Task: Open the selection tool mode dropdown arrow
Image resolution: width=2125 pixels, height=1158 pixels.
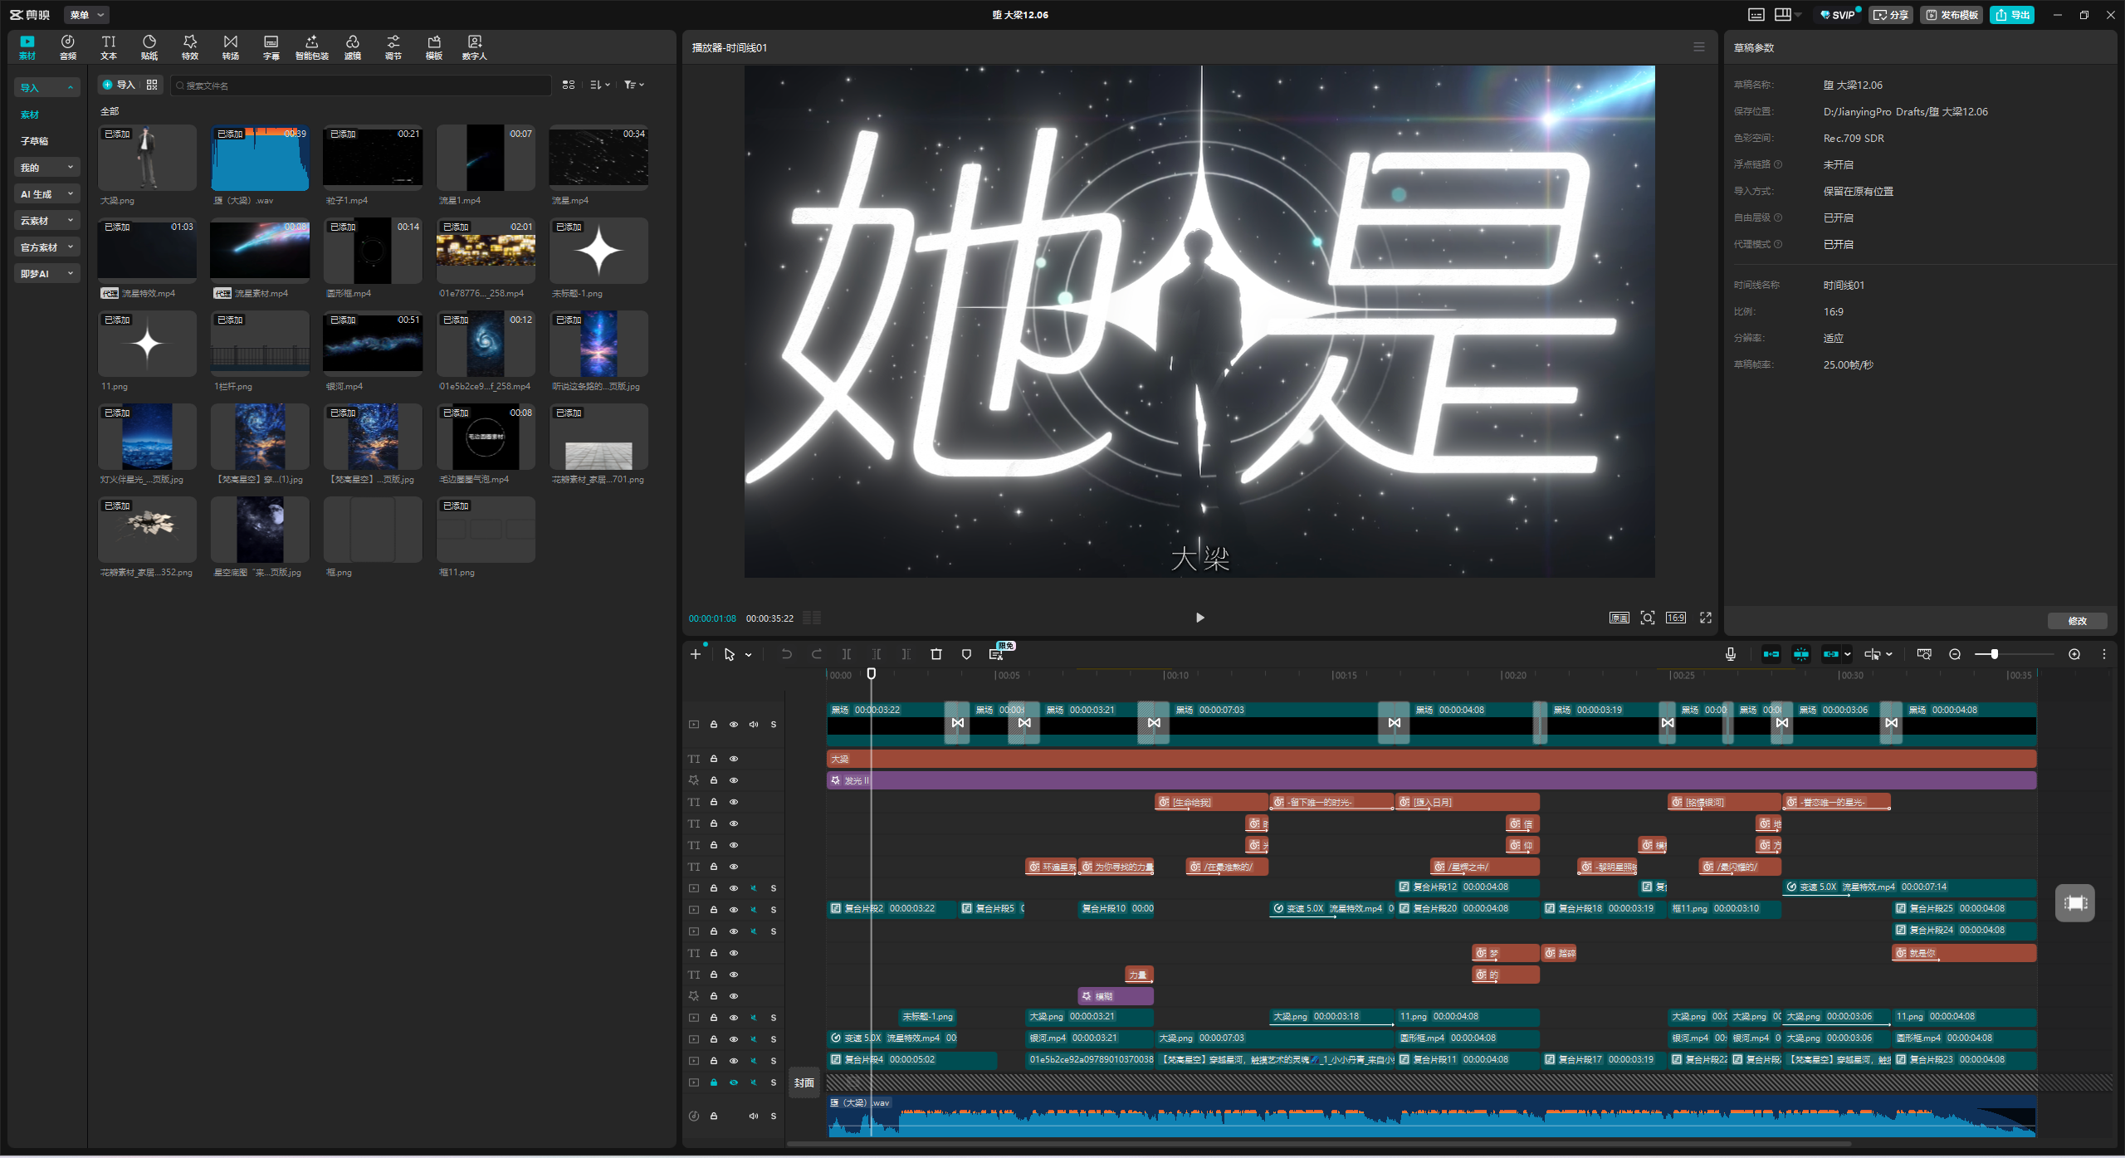Action: click(x=749, y=655)
